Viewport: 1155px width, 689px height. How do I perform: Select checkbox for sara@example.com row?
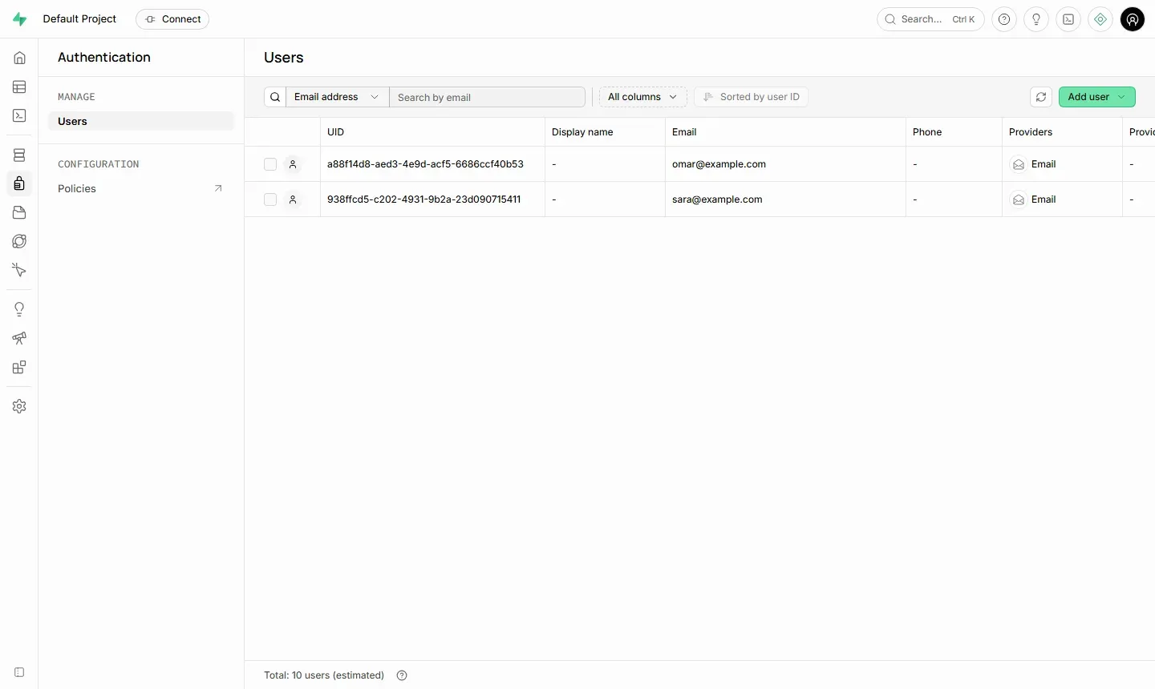click(x=270, y=199)
